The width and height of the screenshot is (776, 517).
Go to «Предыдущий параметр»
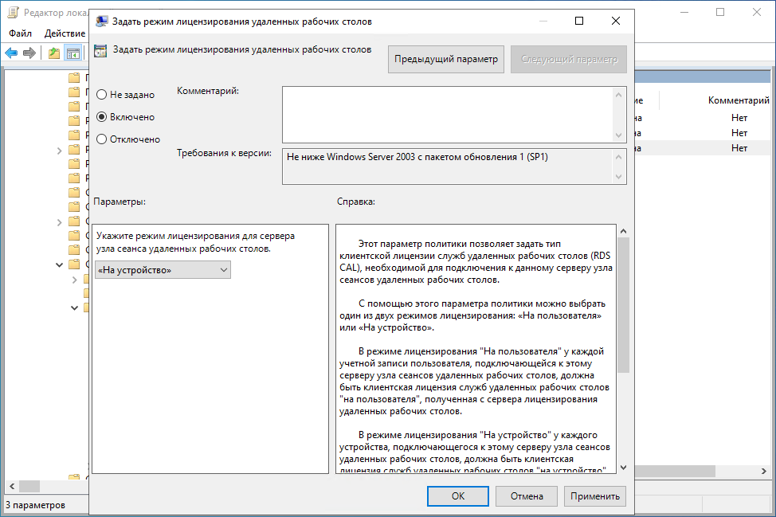(x=446, y=60)
